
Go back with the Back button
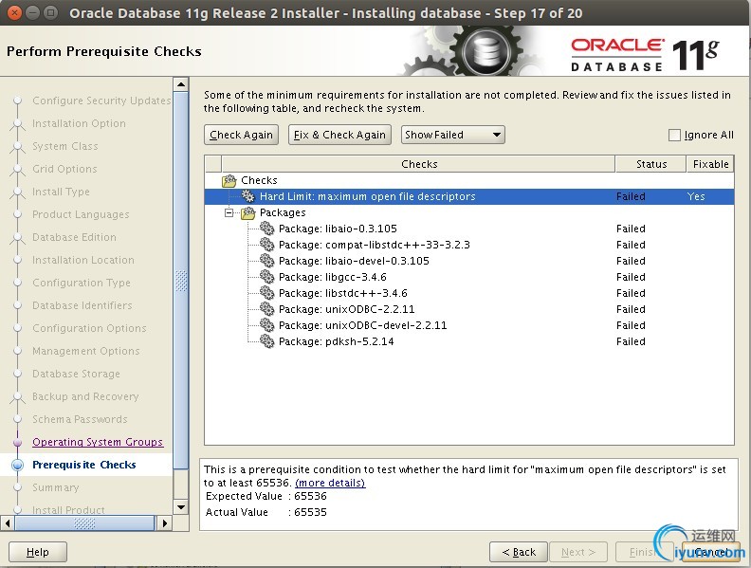tap(519, 552)
